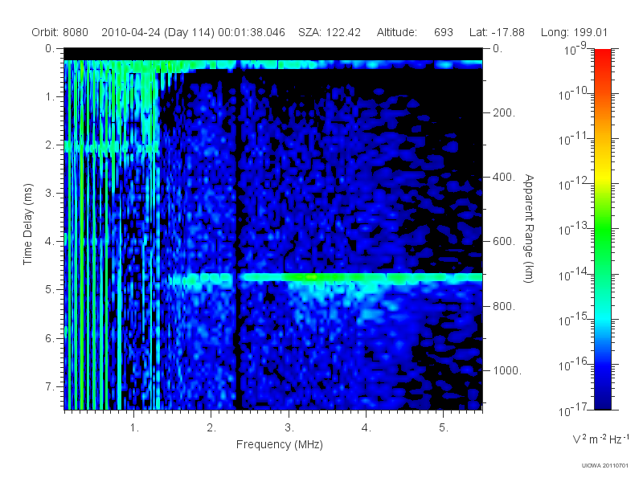The height and width of the screenshot is (482, 643).
Task: Click the '7.' tick on Time Delay axis
Action: (50, 386)
